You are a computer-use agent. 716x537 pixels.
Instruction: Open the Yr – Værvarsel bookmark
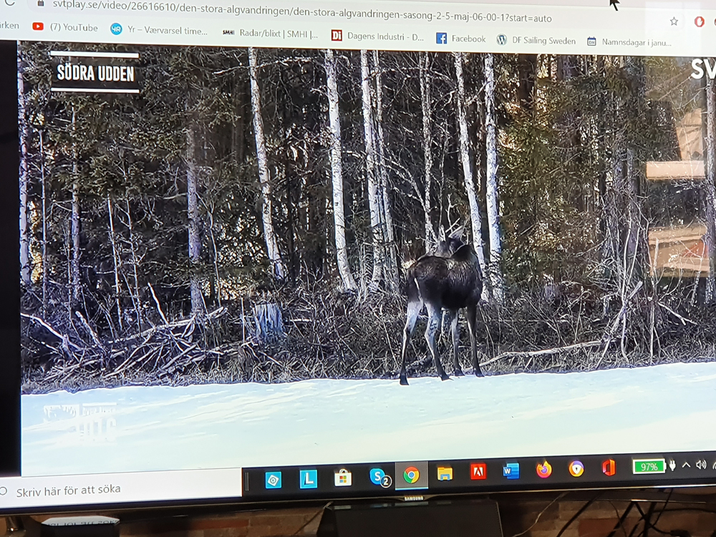(159, 30)
